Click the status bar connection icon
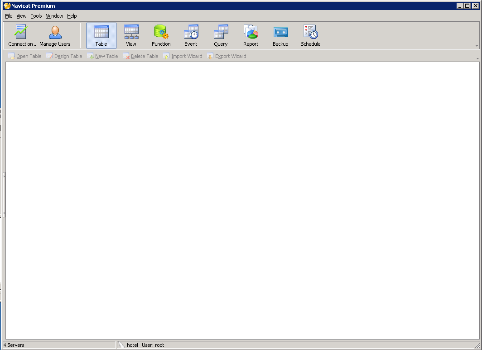Viewport: 482px width, 350px height. coord(121,345)
